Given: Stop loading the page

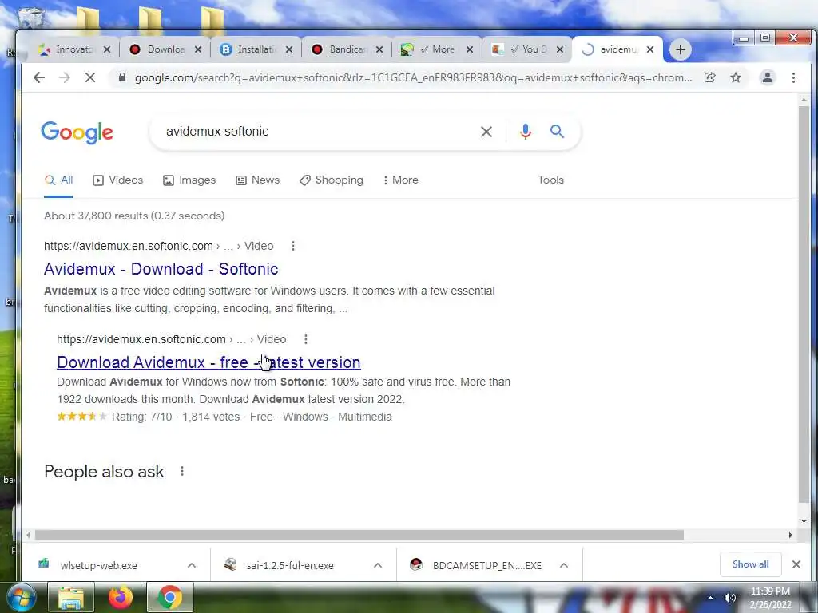Looking at the screenshot, I should click(x=90, y=77).
